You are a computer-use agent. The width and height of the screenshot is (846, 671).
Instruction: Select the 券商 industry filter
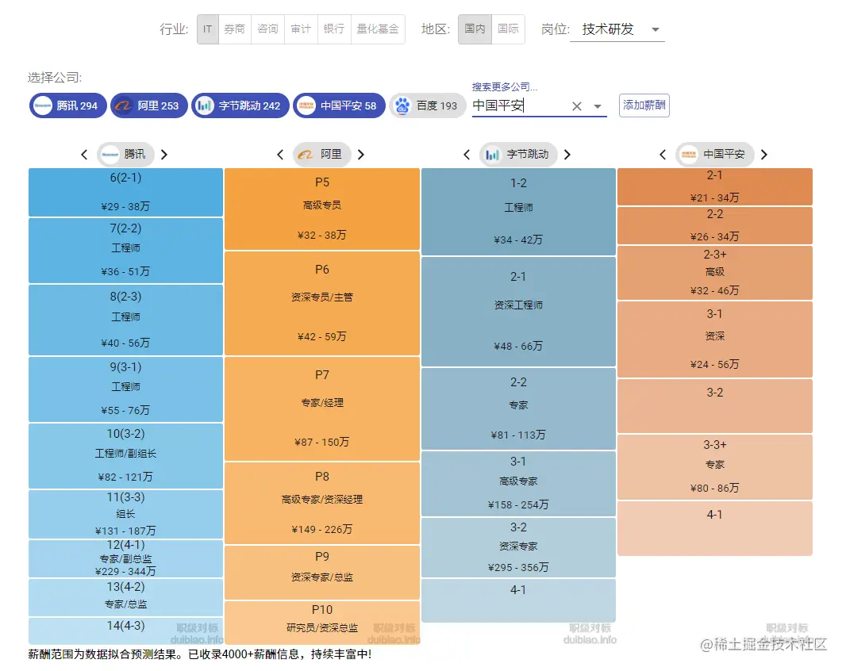click(235, 29)
